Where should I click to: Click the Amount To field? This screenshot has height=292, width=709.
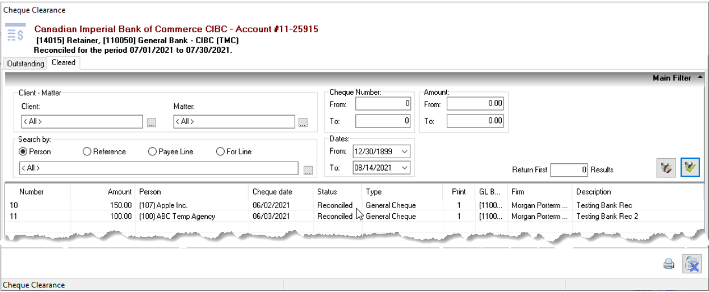tap(475, 121)
